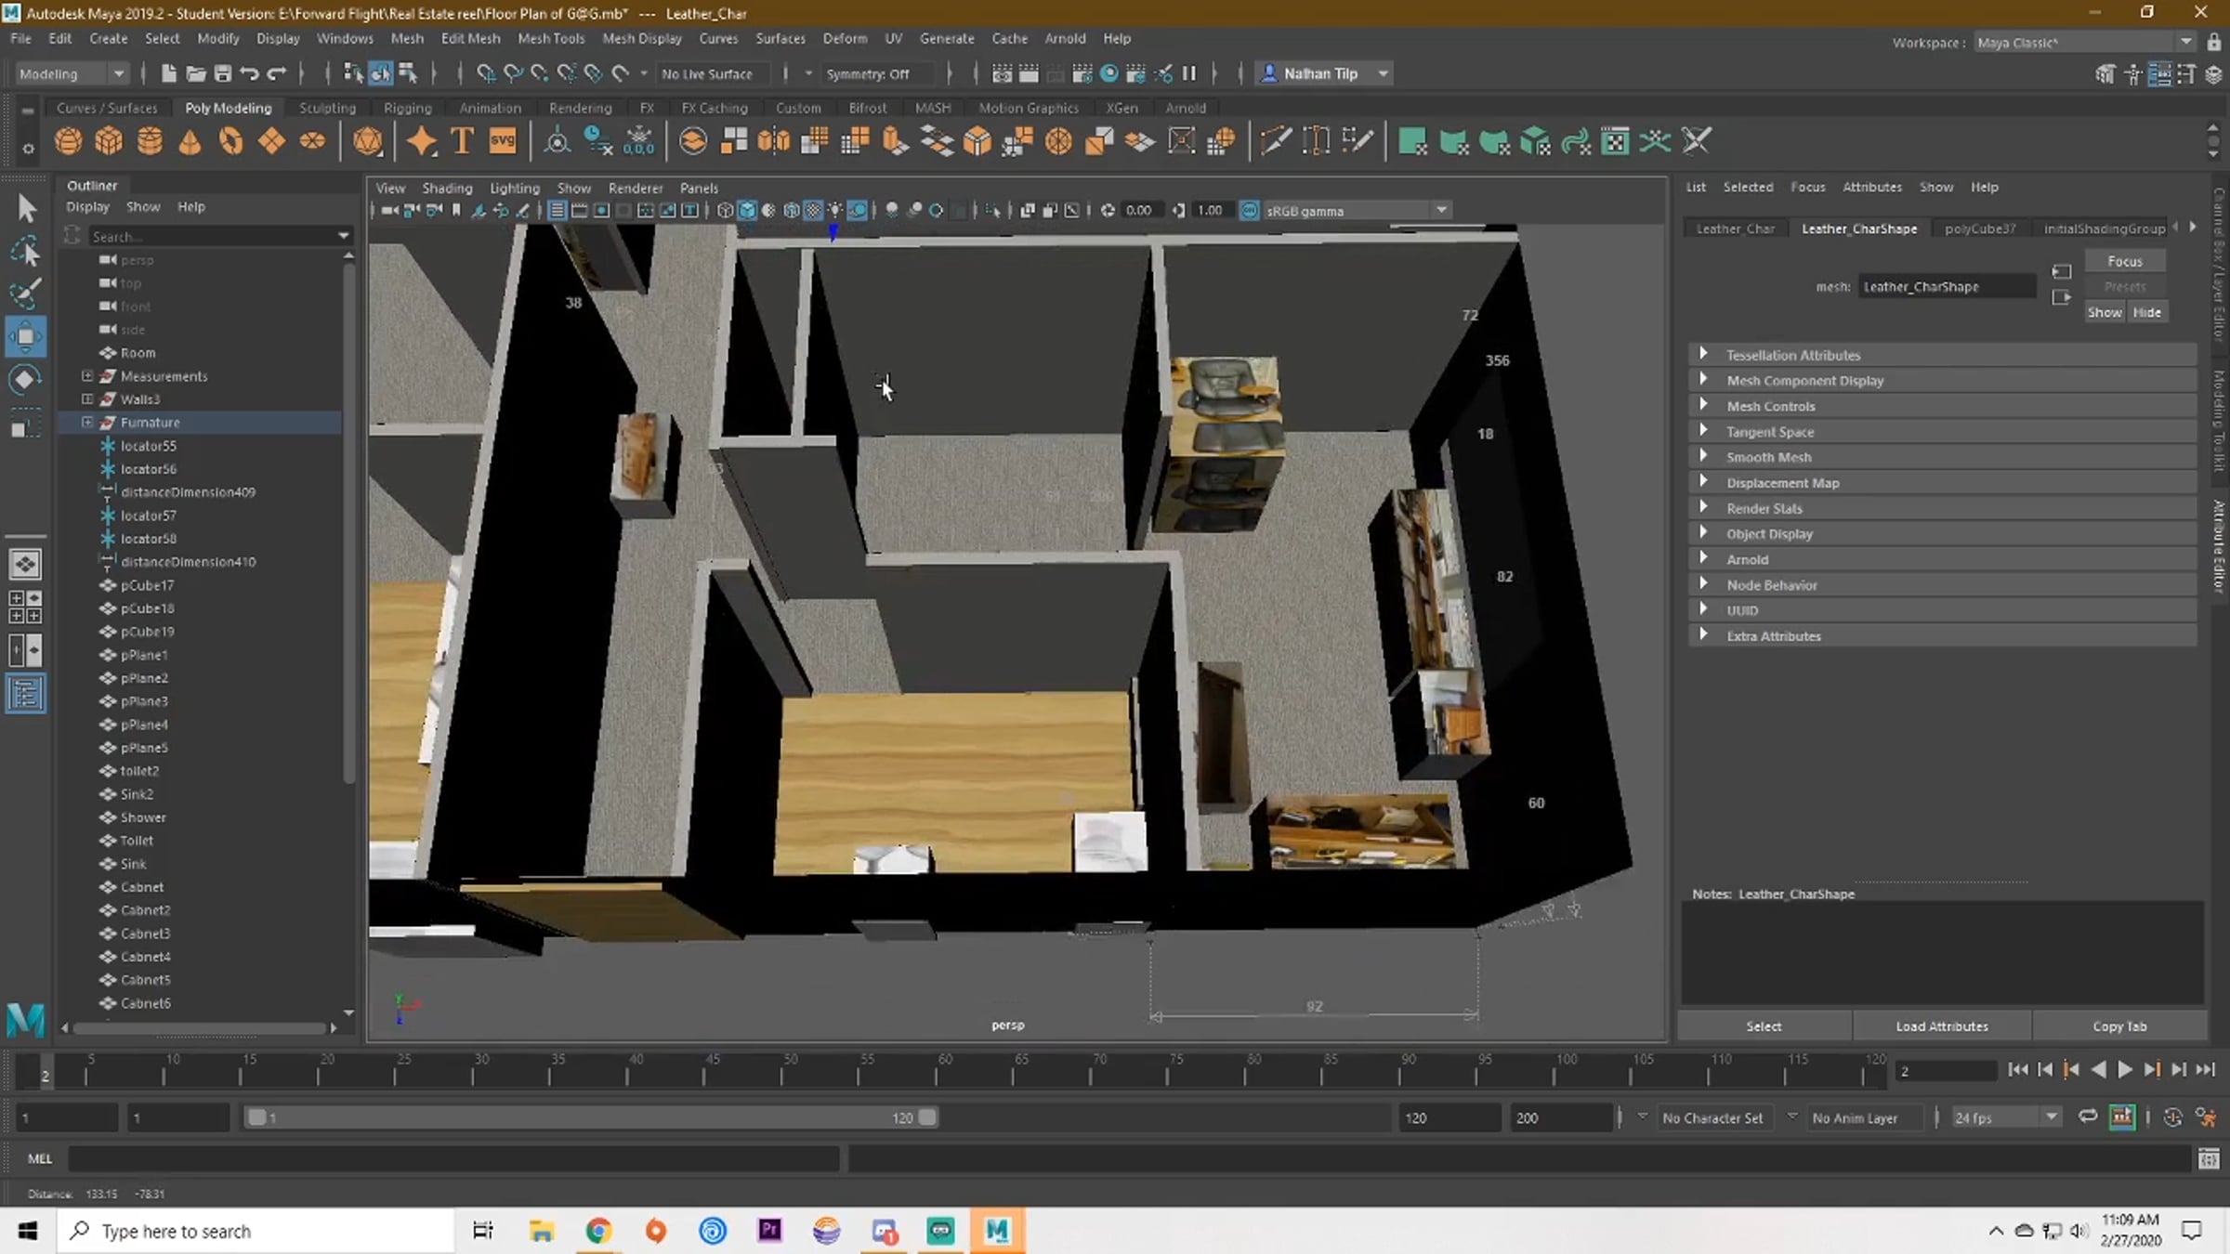2230x1254 pixels.
Task: Click the SVG tool shelf icon
Action: point(503,141)
